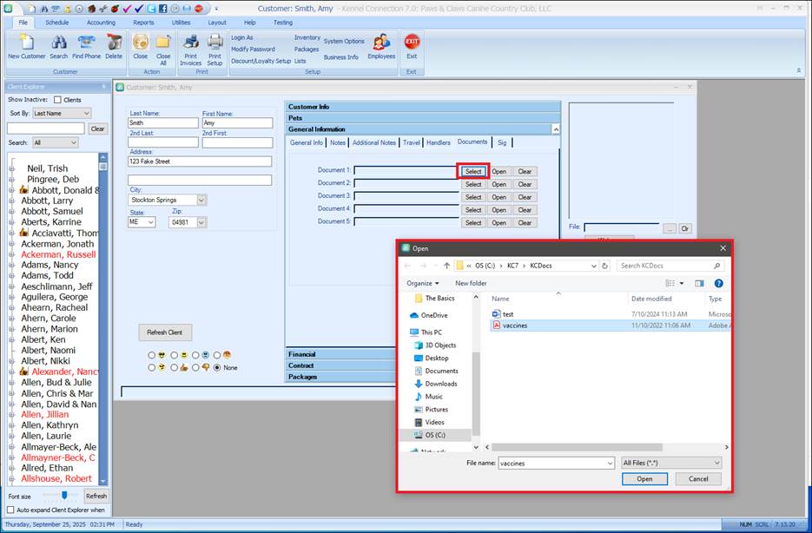Switch to the Handlers tab
Screen dimensions: 812x533
439,142
